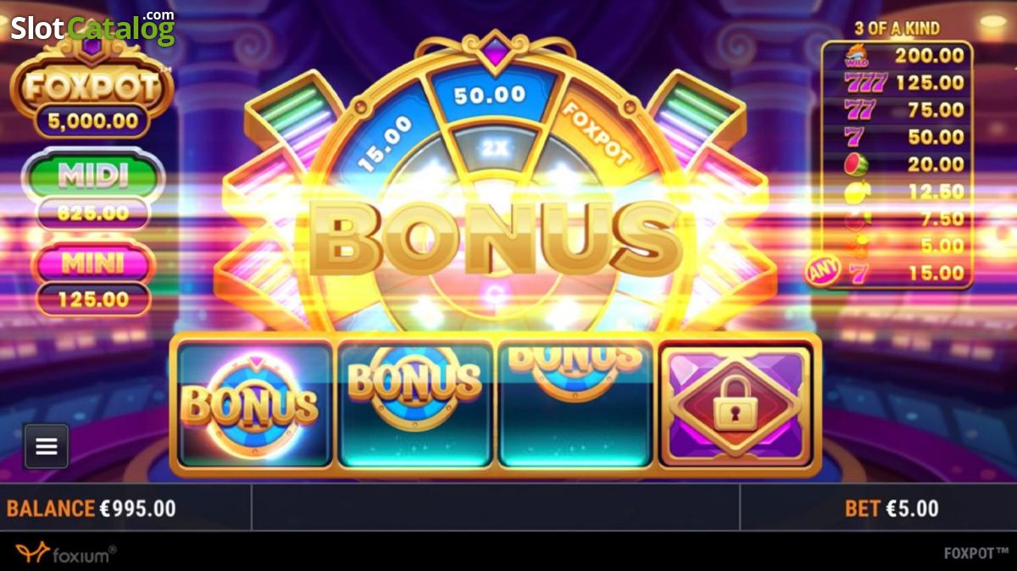The width and height of the screenshot is (1017, 571).
Task: Click the SlotCatalog.com logo link
Action: coord(93,28)
